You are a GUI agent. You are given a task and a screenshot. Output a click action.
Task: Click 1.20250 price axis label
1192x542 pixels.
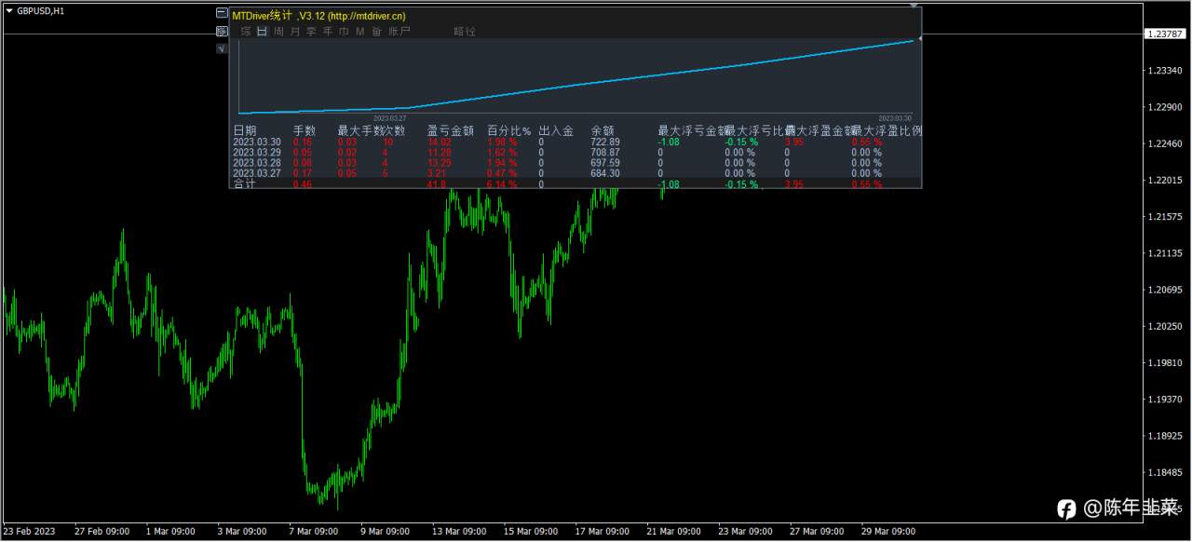[1165, 326]
